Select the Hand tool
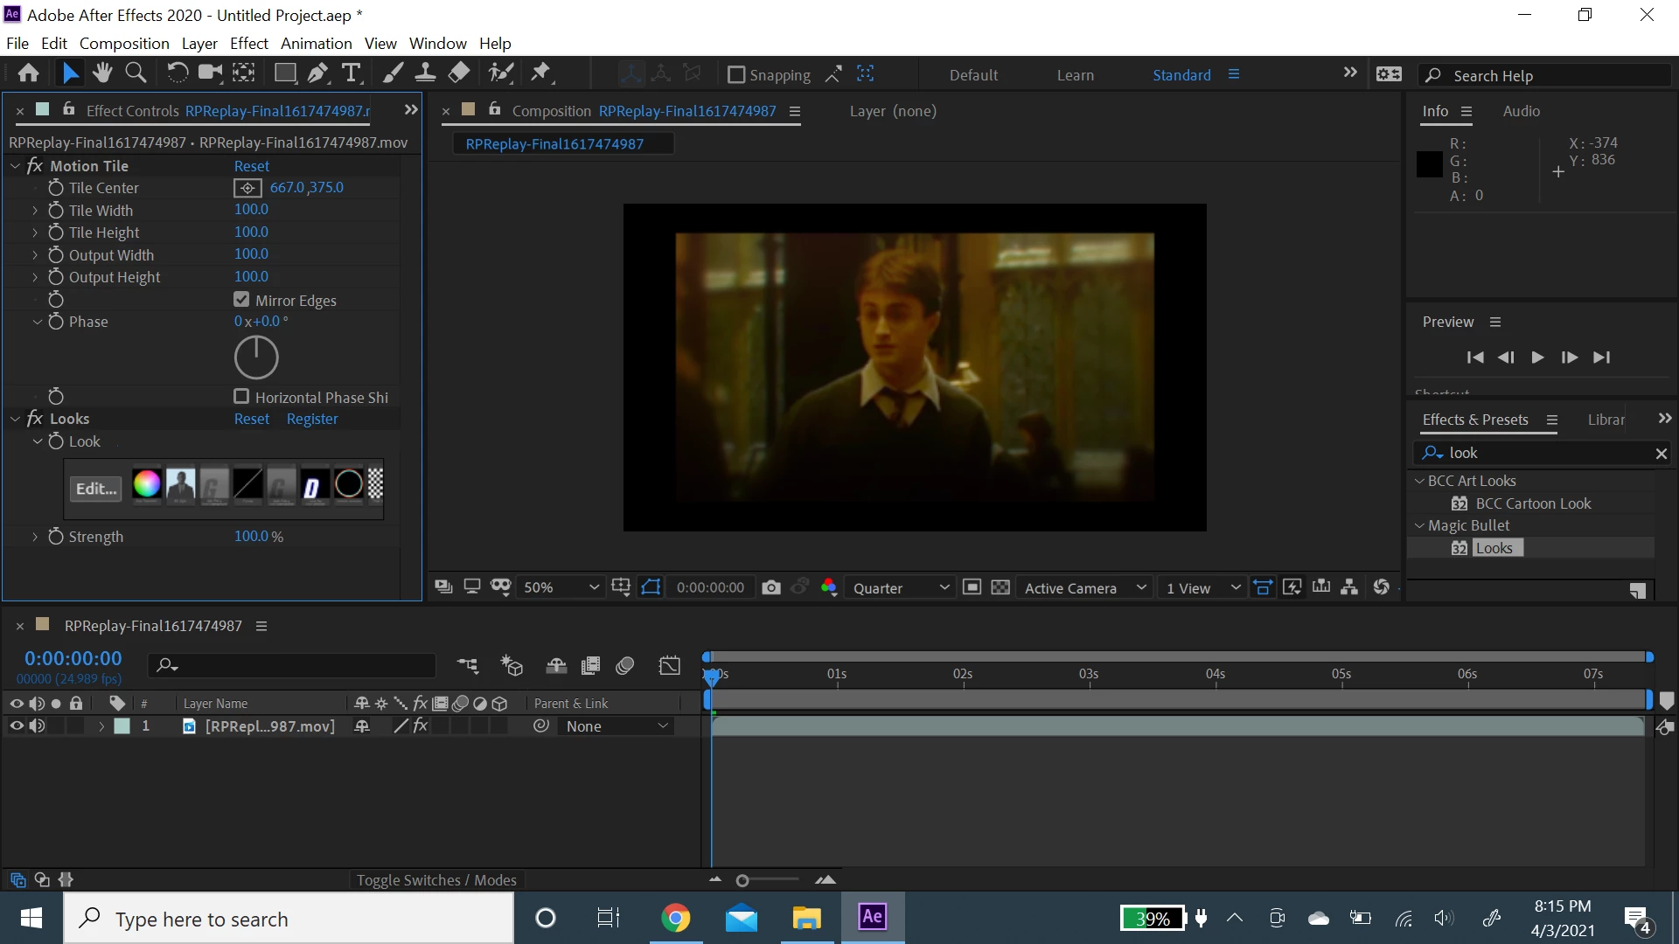Screen dimensions: 1679x944 (103, 73)
